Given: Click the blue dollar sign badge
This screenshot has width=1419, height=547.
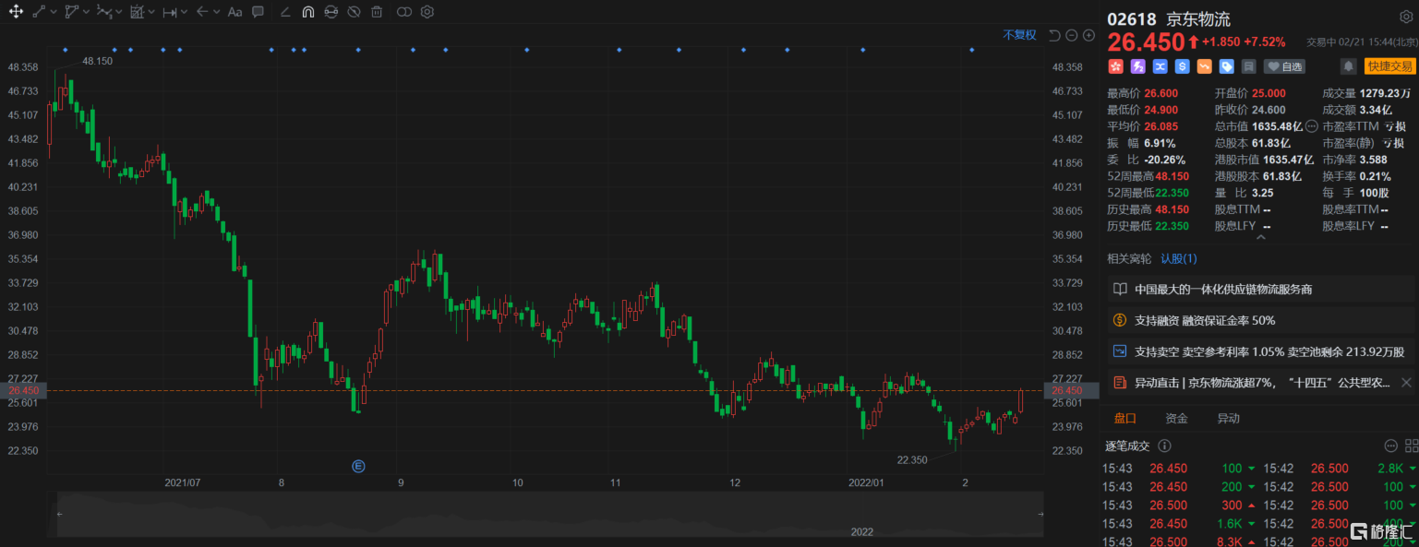Looking at the screenshot, I should point(1182,66).
